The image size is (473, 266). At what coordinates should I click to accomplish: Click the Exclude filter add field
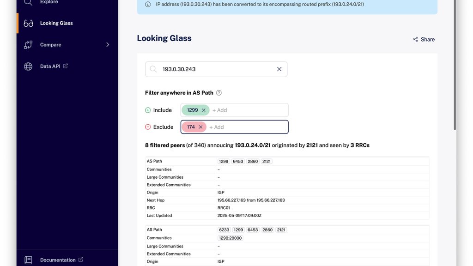[247, 127]
